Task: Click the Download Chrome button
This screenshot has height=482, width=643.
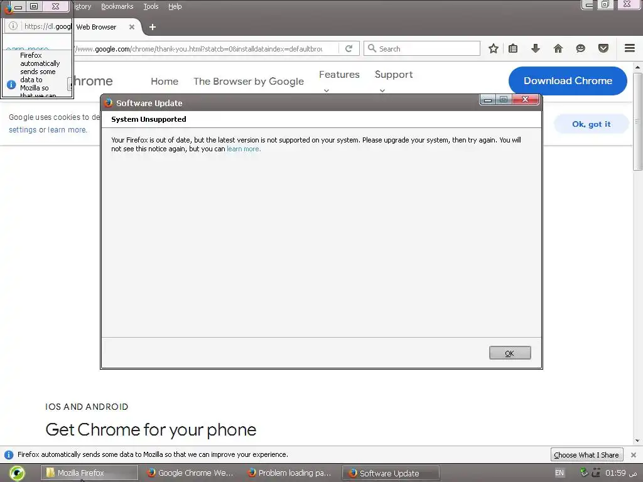Action: tap(568, 81)
